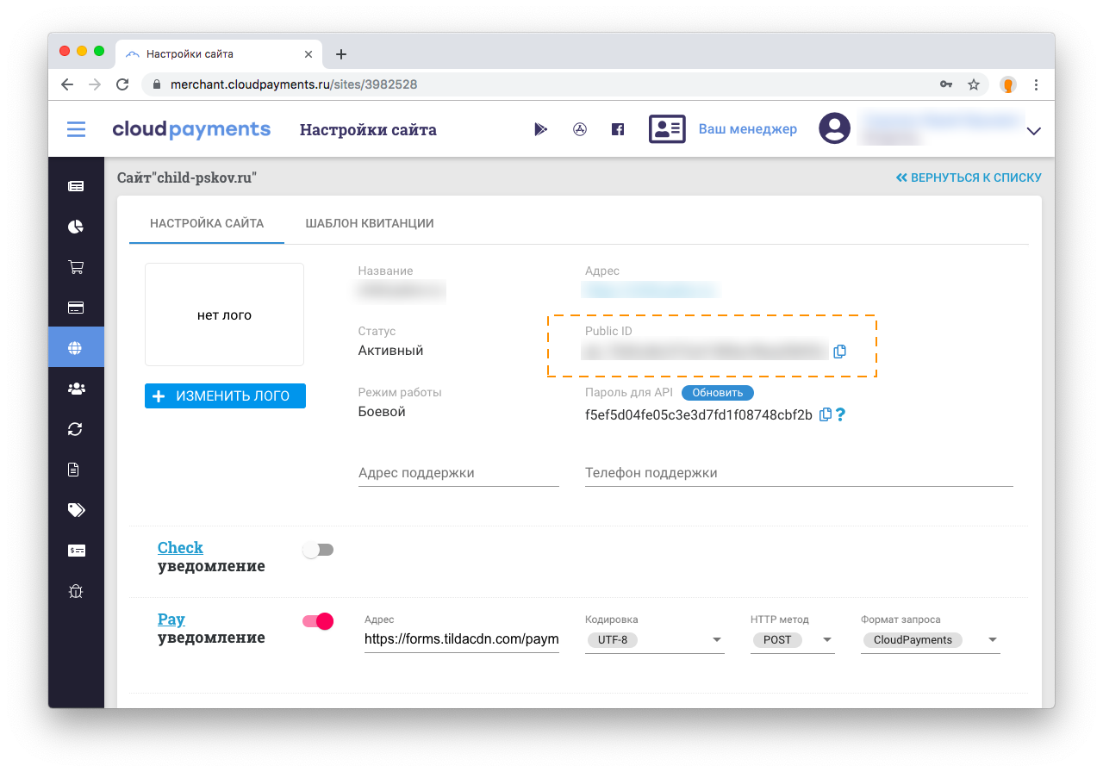Enable the Check notification toggle
Image resolution: width=1103 pixels, height=772 pixels.
click(x=318, y=550)
